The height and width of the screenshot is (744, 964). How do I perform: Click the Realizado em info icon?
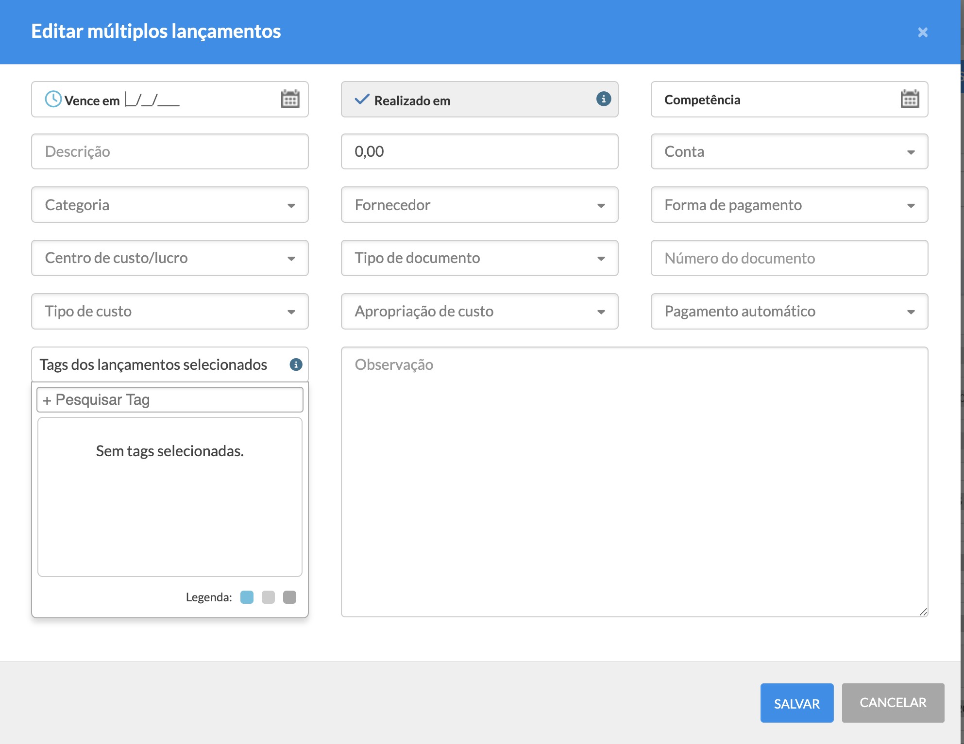[603, 99]
